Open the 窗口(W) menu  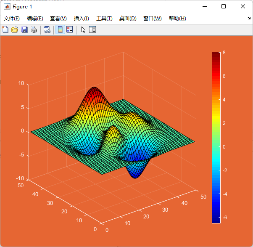[152, 19]
